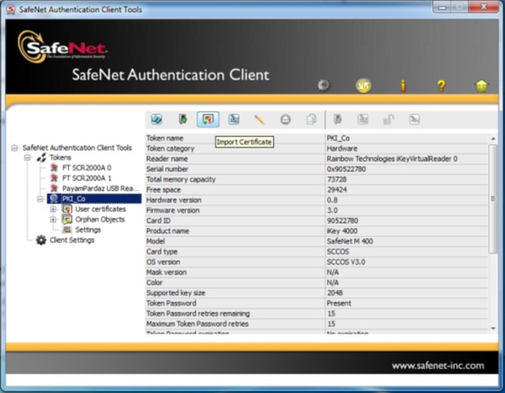Open Help via the yellow question mark
This screenshot has height=393, width=505.
[x=441, y=86]
